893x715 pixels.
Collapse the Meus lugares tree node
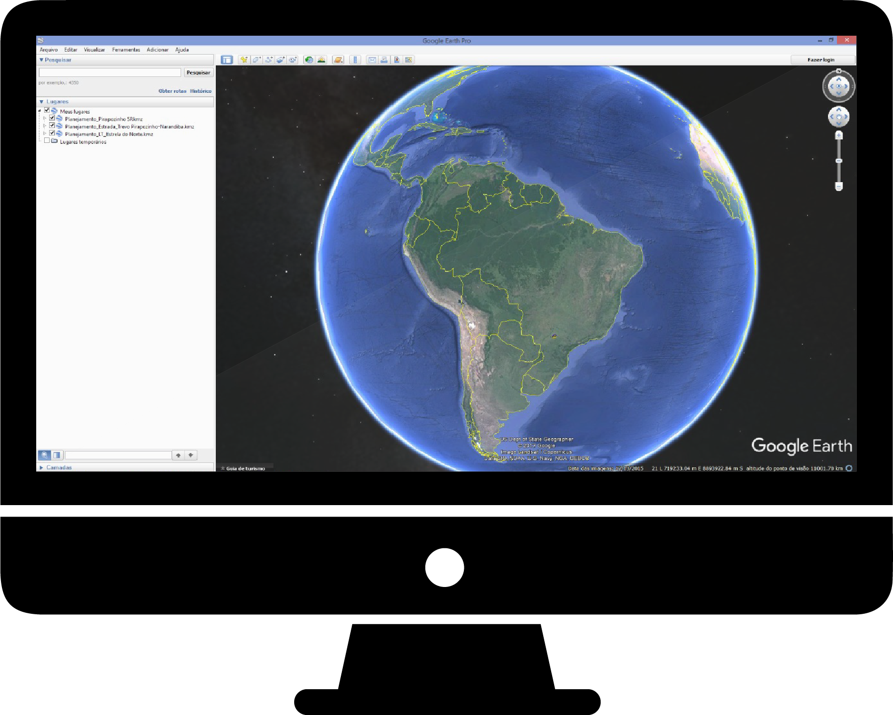point(40,111)
